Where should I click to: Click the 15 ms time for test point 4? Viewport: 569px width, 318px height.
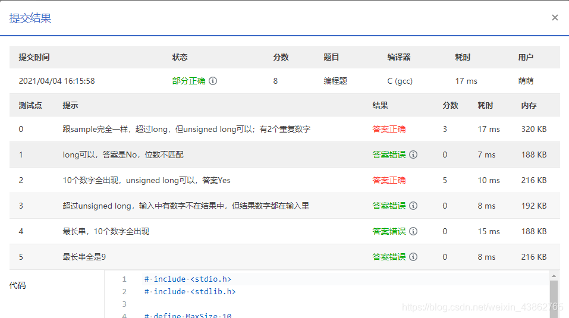pyautogui.click(x=489, y=231)
